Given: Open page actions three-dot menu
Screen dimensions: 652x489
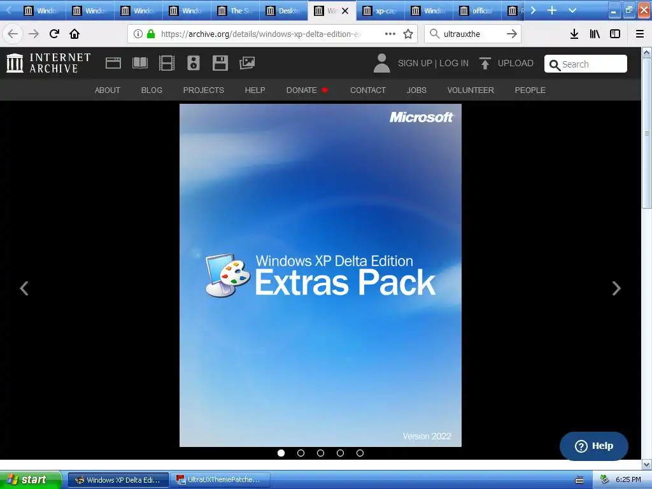Looking at the screenshot, I should 390,34.
